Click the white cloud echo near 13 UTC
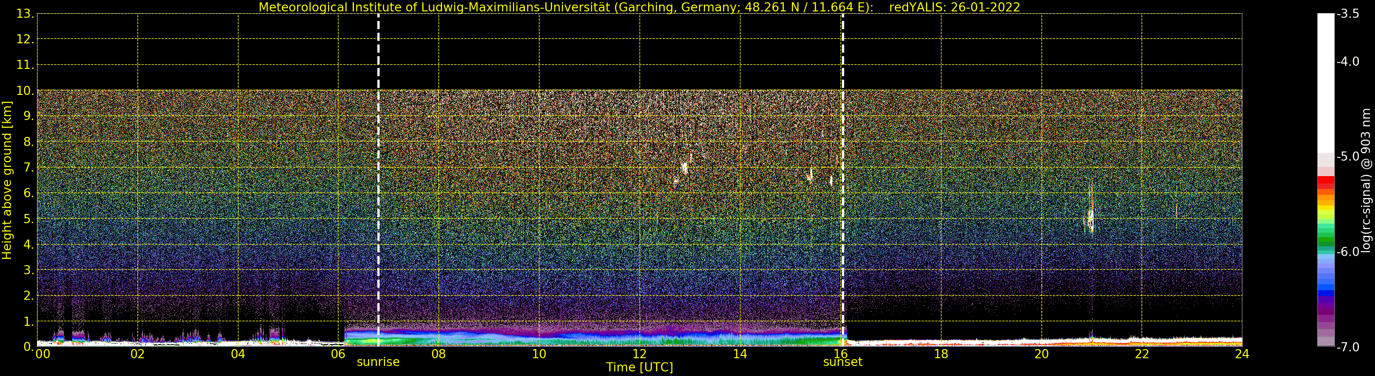Viewport: 1375px width, 376px height. 685,167
